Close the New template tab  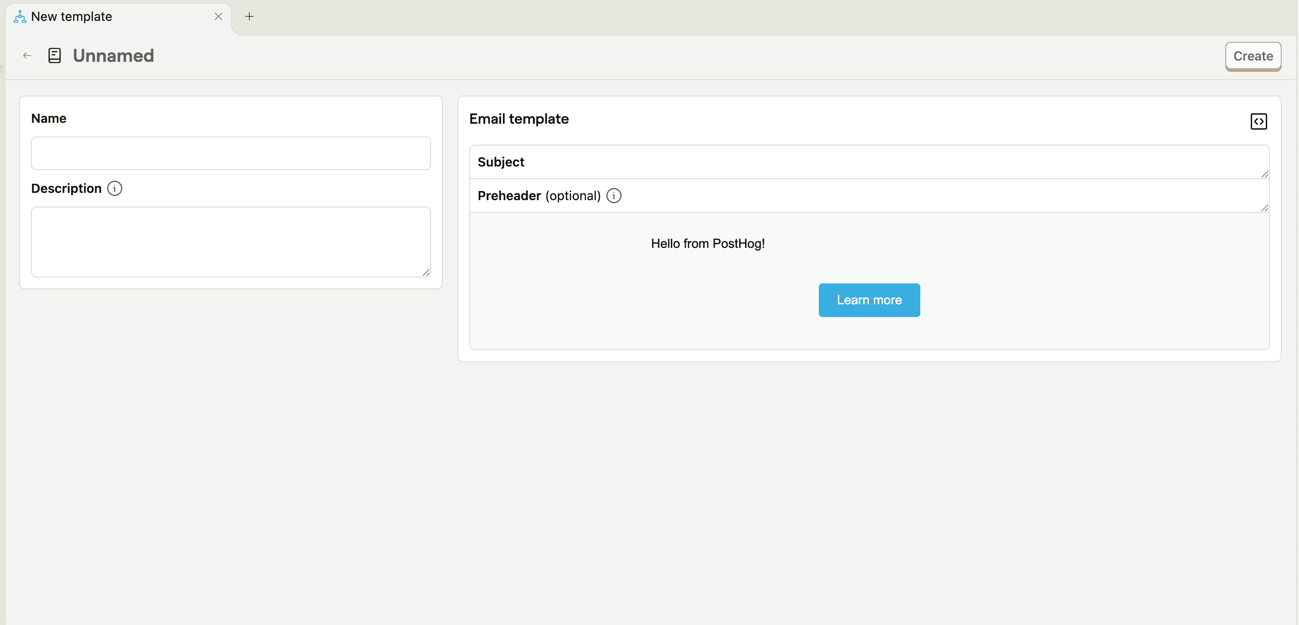(x=218, y=16)
